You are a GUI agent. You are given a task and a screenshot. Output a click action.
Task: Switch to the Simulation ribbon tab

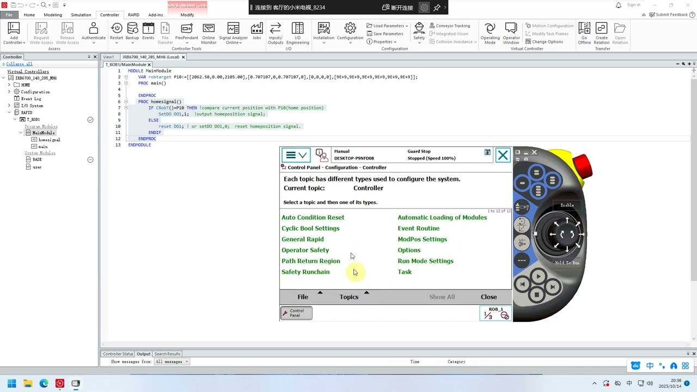click(81, 15)
